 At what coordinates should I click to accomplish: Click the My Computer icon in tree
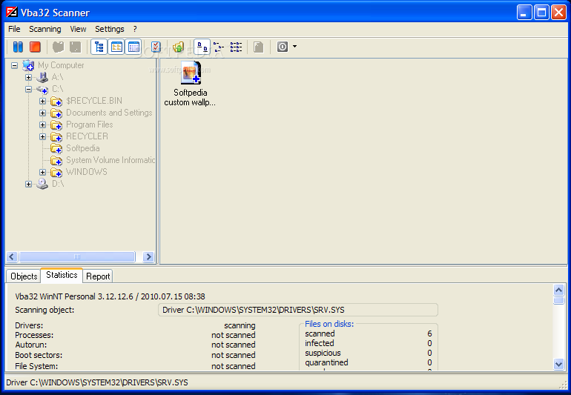[x=28, y=65]
